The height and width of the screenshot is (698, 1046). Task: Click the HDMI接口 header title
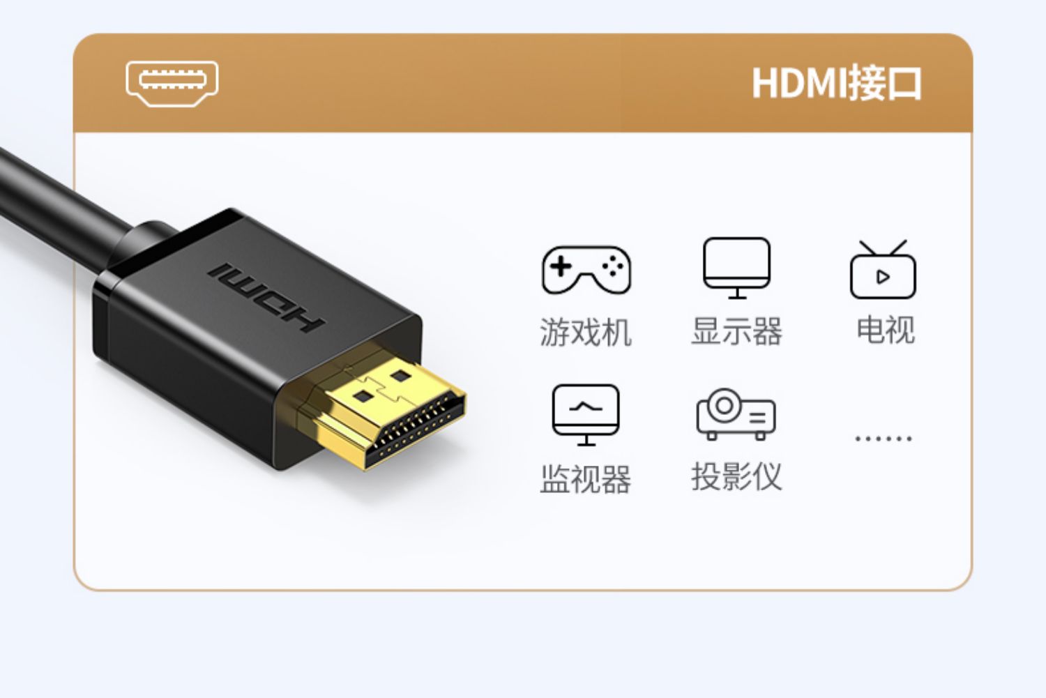coord(837,84)
